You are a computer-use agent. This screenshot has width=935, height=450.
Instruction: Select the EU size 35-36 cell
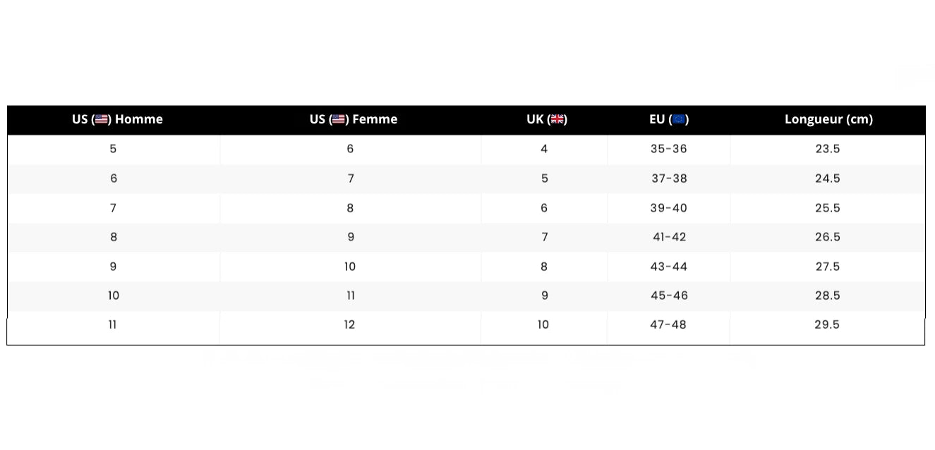point(668,149)
